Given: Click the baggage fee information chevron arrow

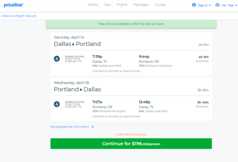Looking at the screenshot, I should pos(93,127).
